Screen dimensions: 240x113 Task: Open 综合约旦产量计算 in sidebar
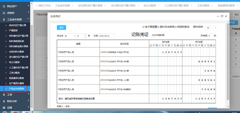[18, 25]
